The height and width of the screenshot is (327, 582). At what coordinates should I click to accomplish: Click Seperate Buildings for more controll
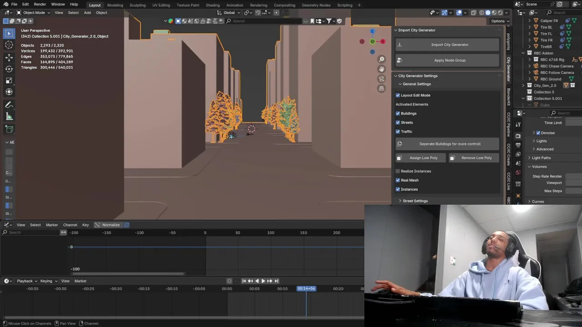point(447,144)
